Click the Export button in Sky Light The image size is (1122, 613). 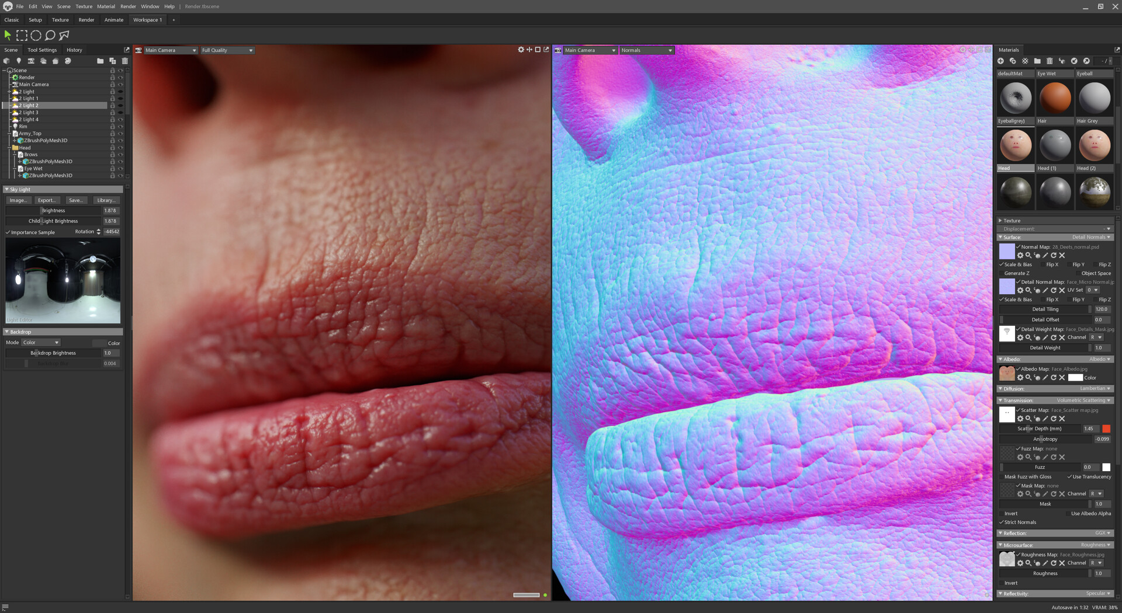point(47,200)
